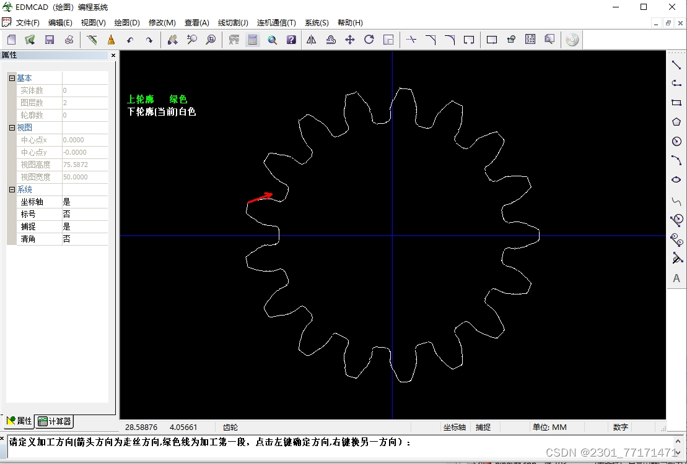Viewport: 687px width, 464px height.
Task: Click the CD disc icon in toolbar
Action: [x=572, y=40]
